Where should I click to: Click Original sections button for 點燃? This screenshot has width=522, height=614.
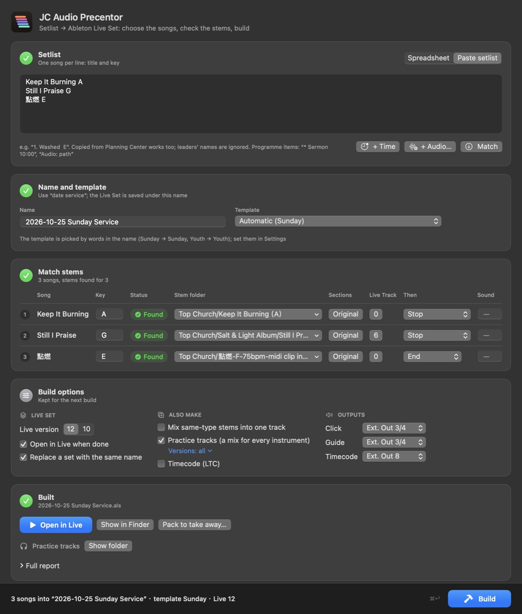pos(346,357)
